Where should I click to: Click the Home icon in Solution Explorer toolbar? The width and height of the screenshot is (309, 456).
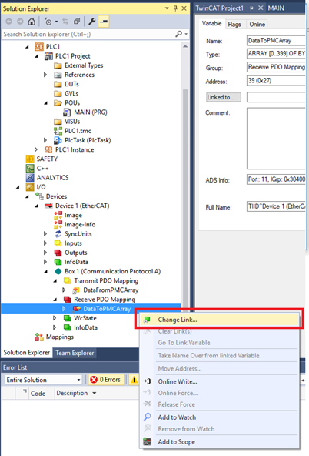(x=32, y=22)
